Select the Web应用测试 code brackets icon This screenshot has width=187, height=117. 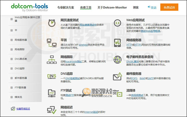[x=117, y=23]
